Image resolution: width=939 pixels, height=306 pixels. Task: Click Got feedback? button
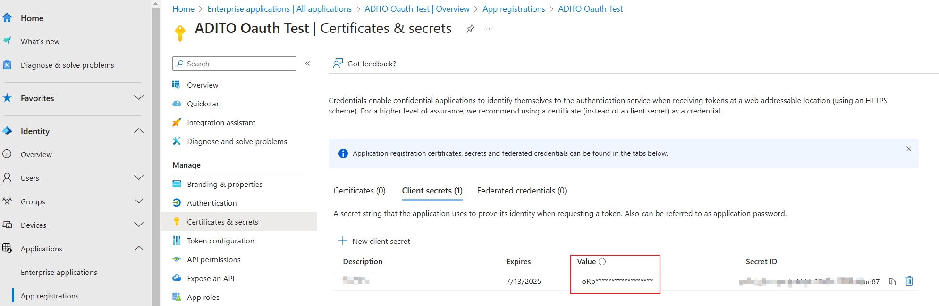coord(365,64)
